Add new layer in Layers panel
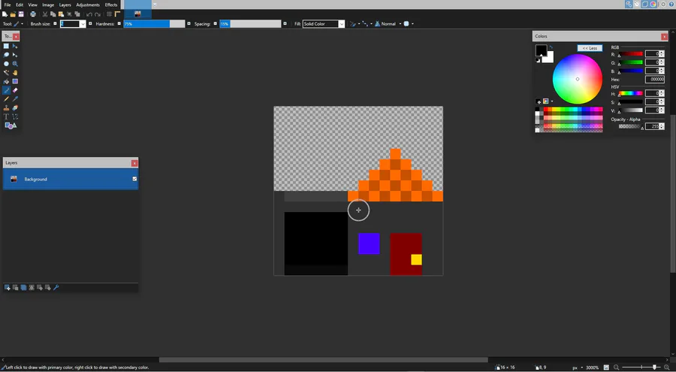The height and width of the screenshot is (372, 676). pos(7,287)
